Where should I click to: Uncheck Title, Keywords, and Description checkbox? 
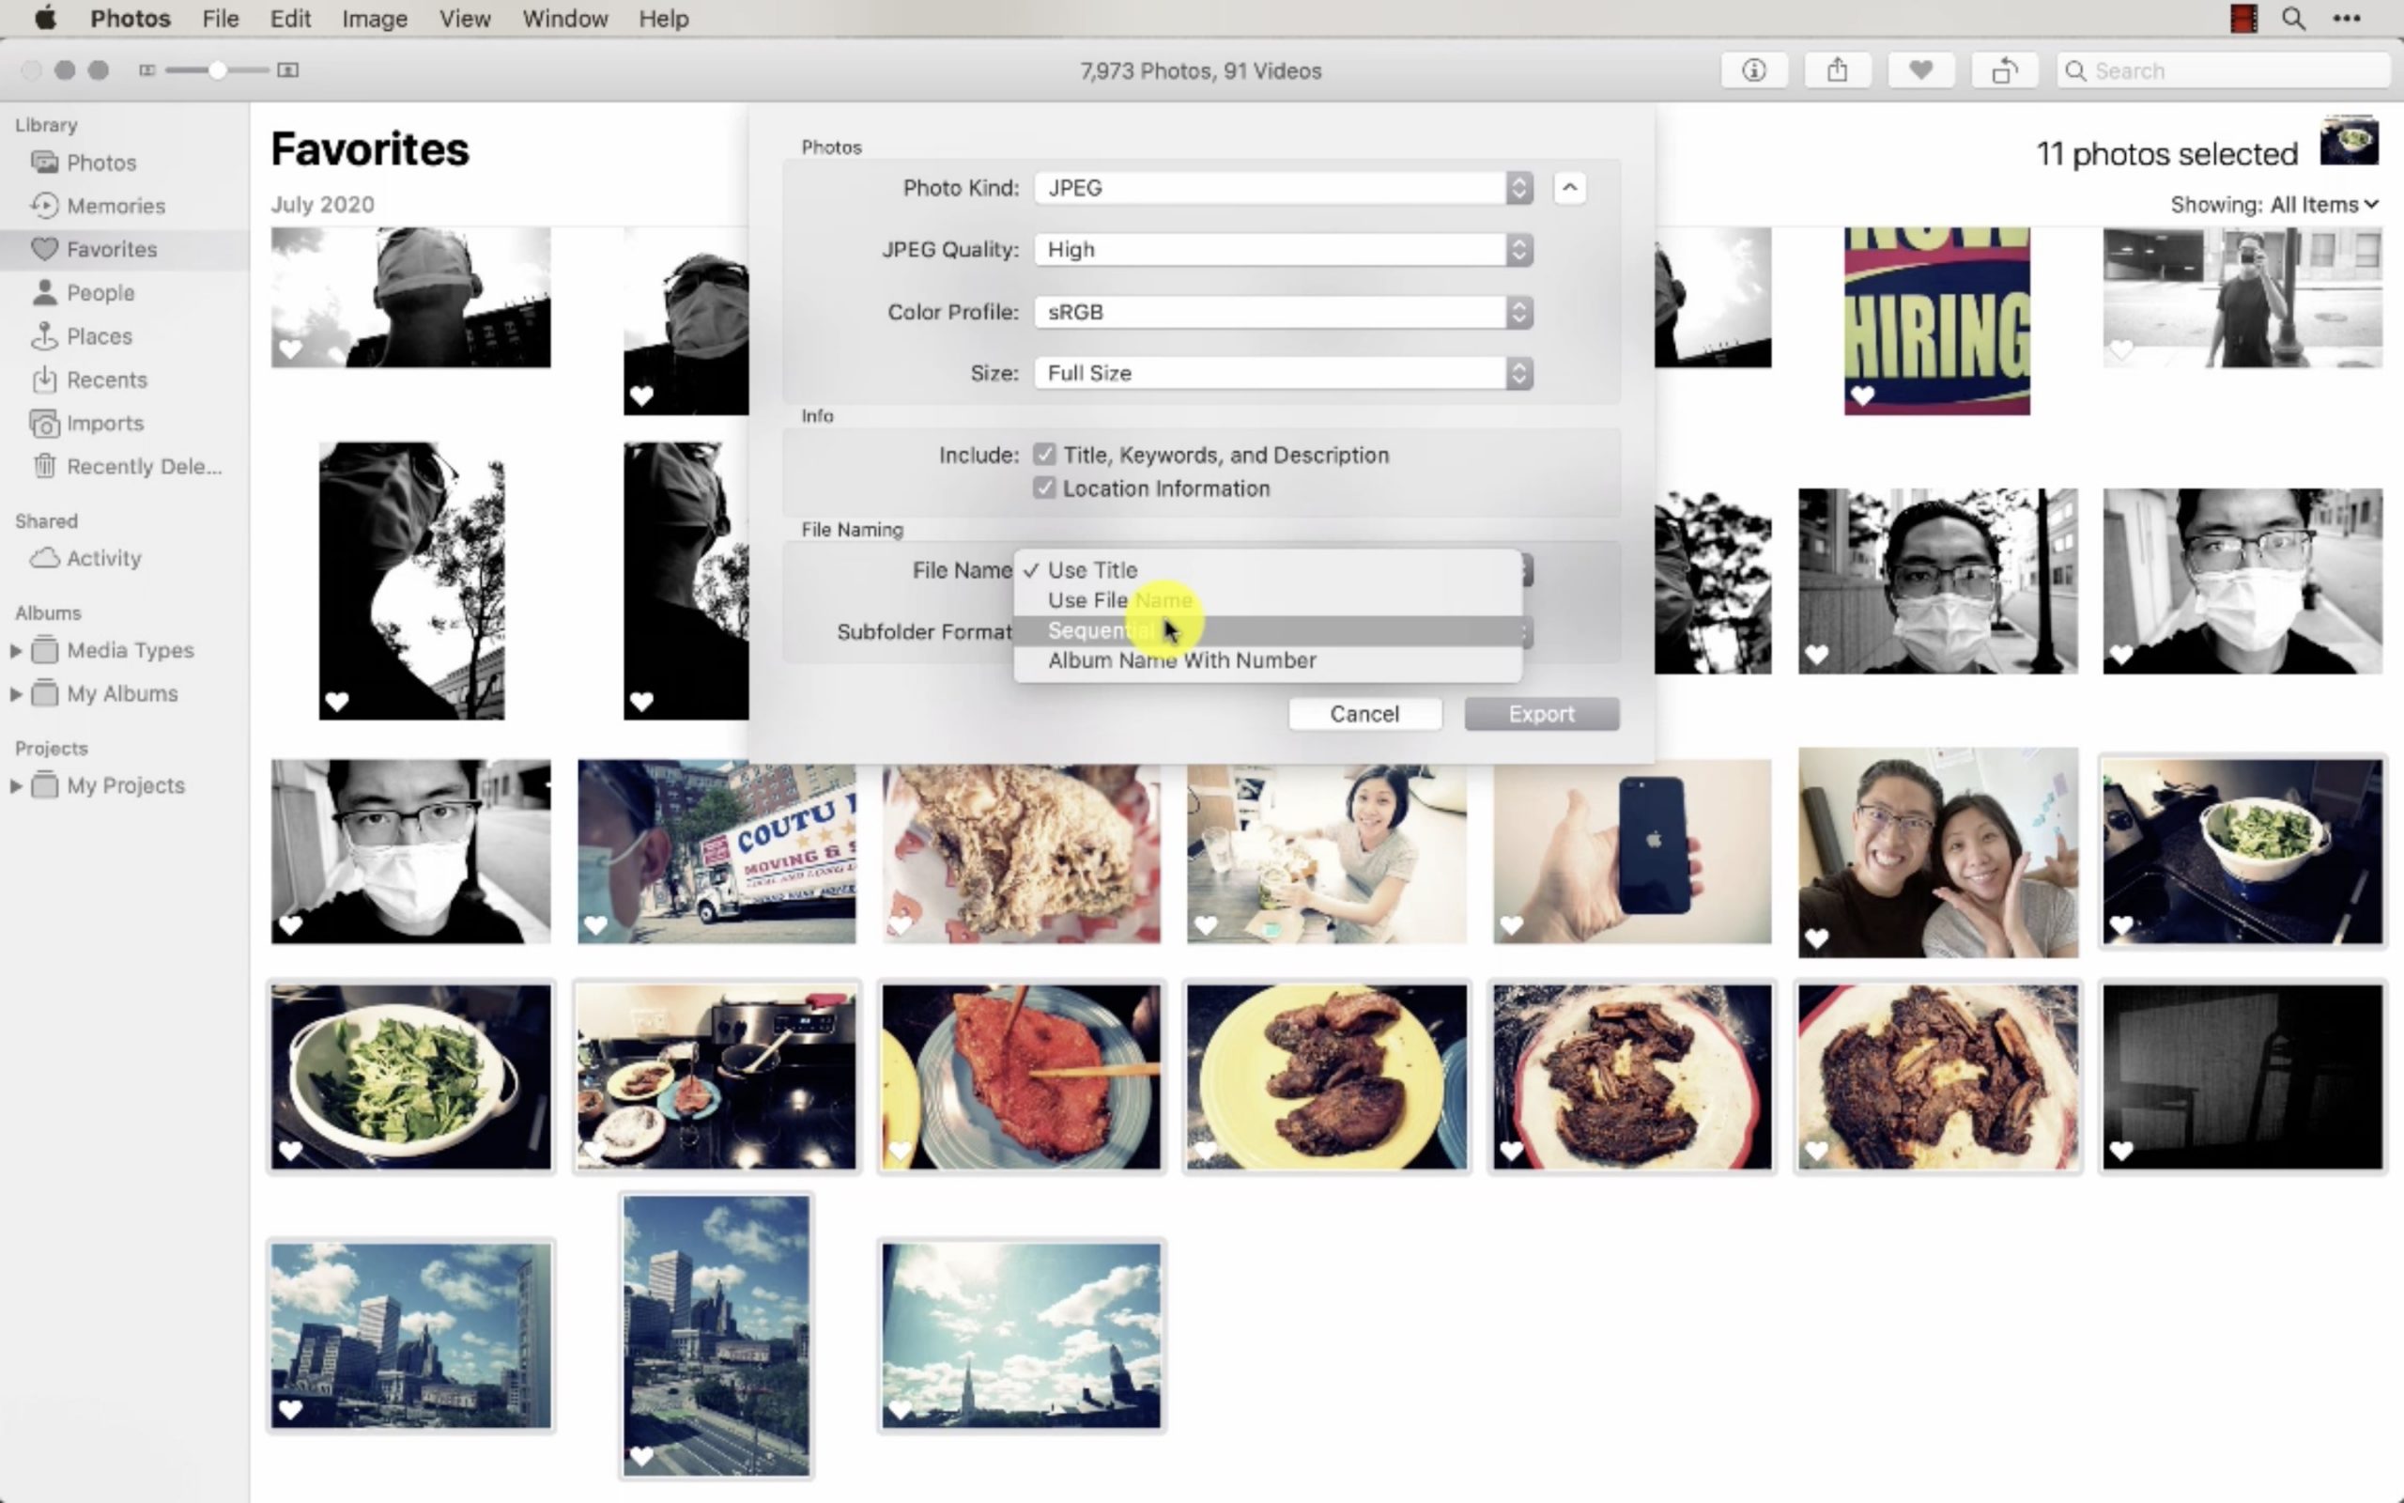(1043, 456)
